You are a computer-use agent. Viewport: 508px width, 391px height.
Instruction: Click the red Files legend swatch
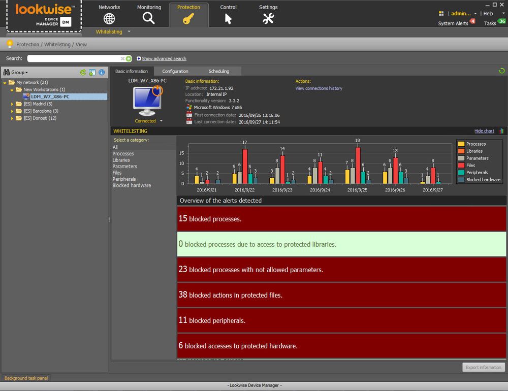click(x=461, y=166)
